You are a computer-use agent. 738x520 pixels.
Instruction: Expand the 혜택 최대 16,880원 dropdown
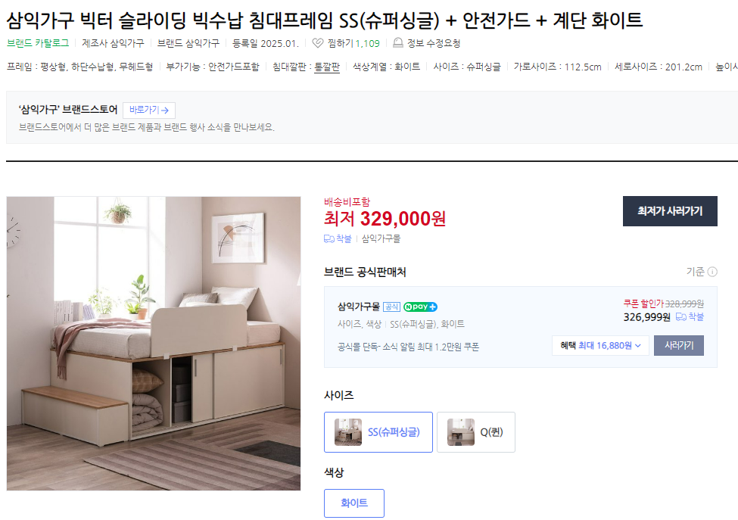(x=600, y=345)
